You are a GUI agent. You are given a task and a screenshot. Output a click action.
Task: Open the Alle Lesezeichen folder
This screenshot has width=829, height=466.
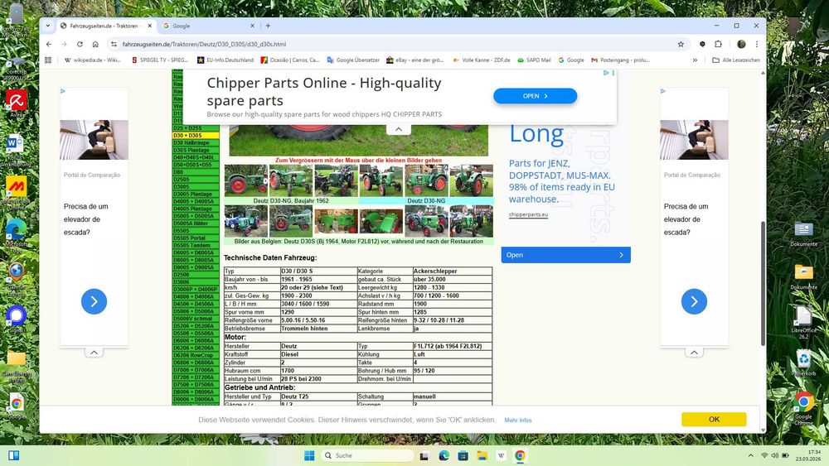(x=736, y=60)
